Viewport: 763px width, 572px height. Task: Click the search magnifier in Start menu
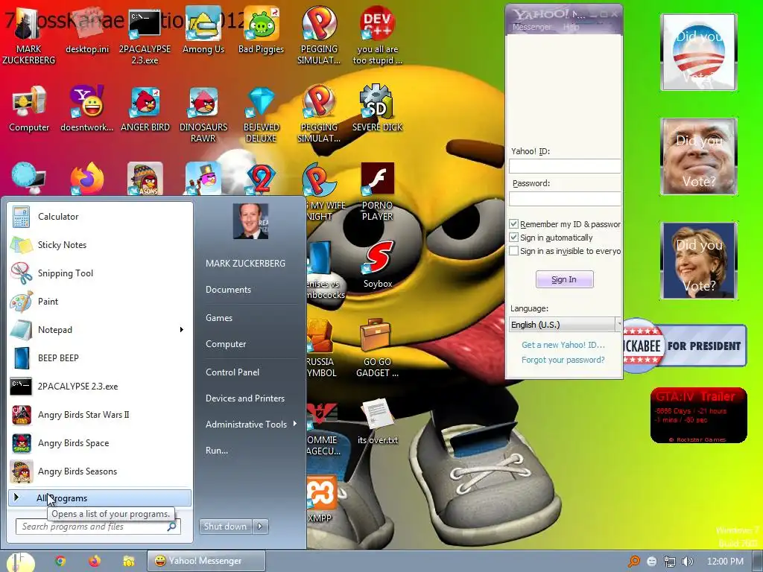(x=172, y=527)
